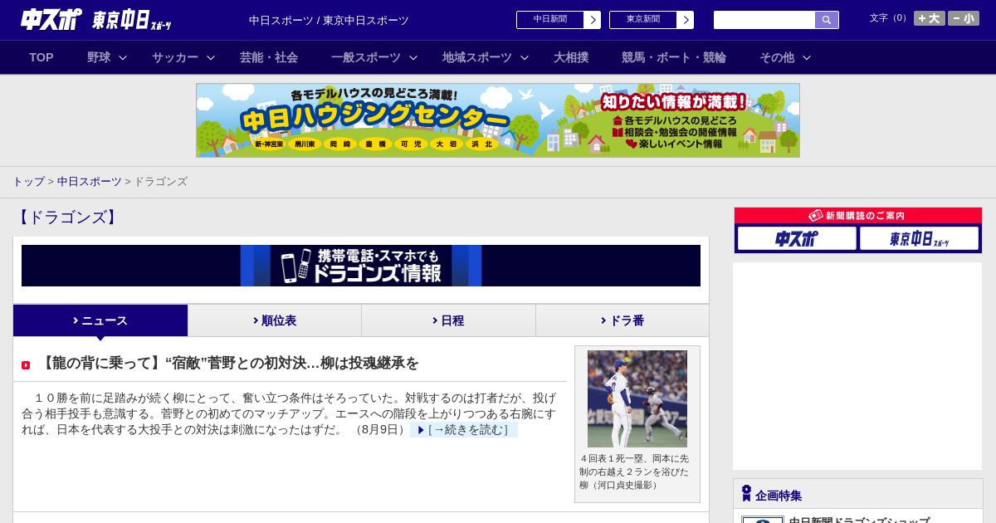
Task: Follow the トップ breadcrumb link
Action: [x=28, y=182]
